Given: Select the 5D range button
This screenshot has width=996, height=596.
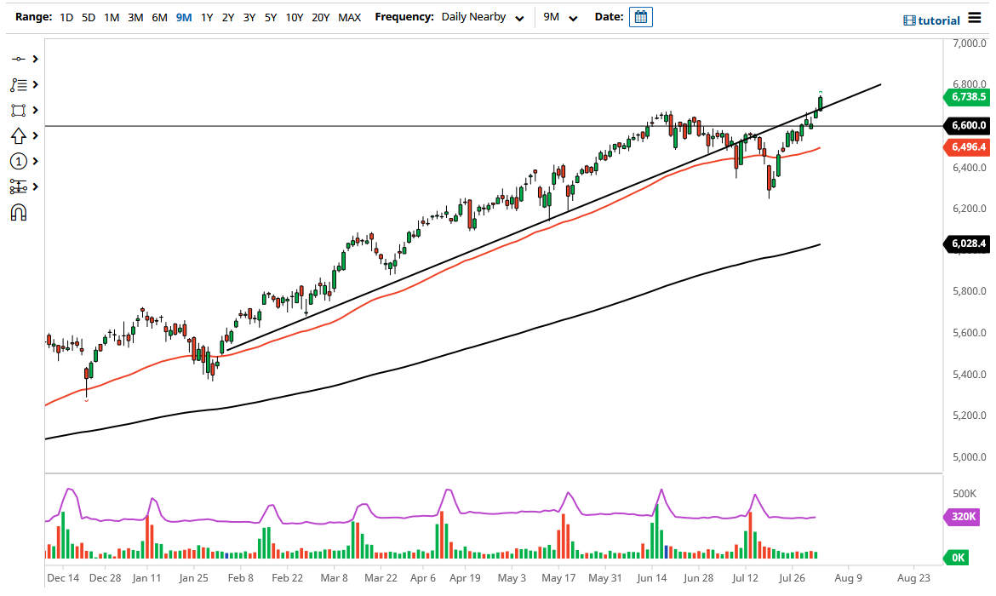Looking at the screenshot, I should click(x=88, y=16).
